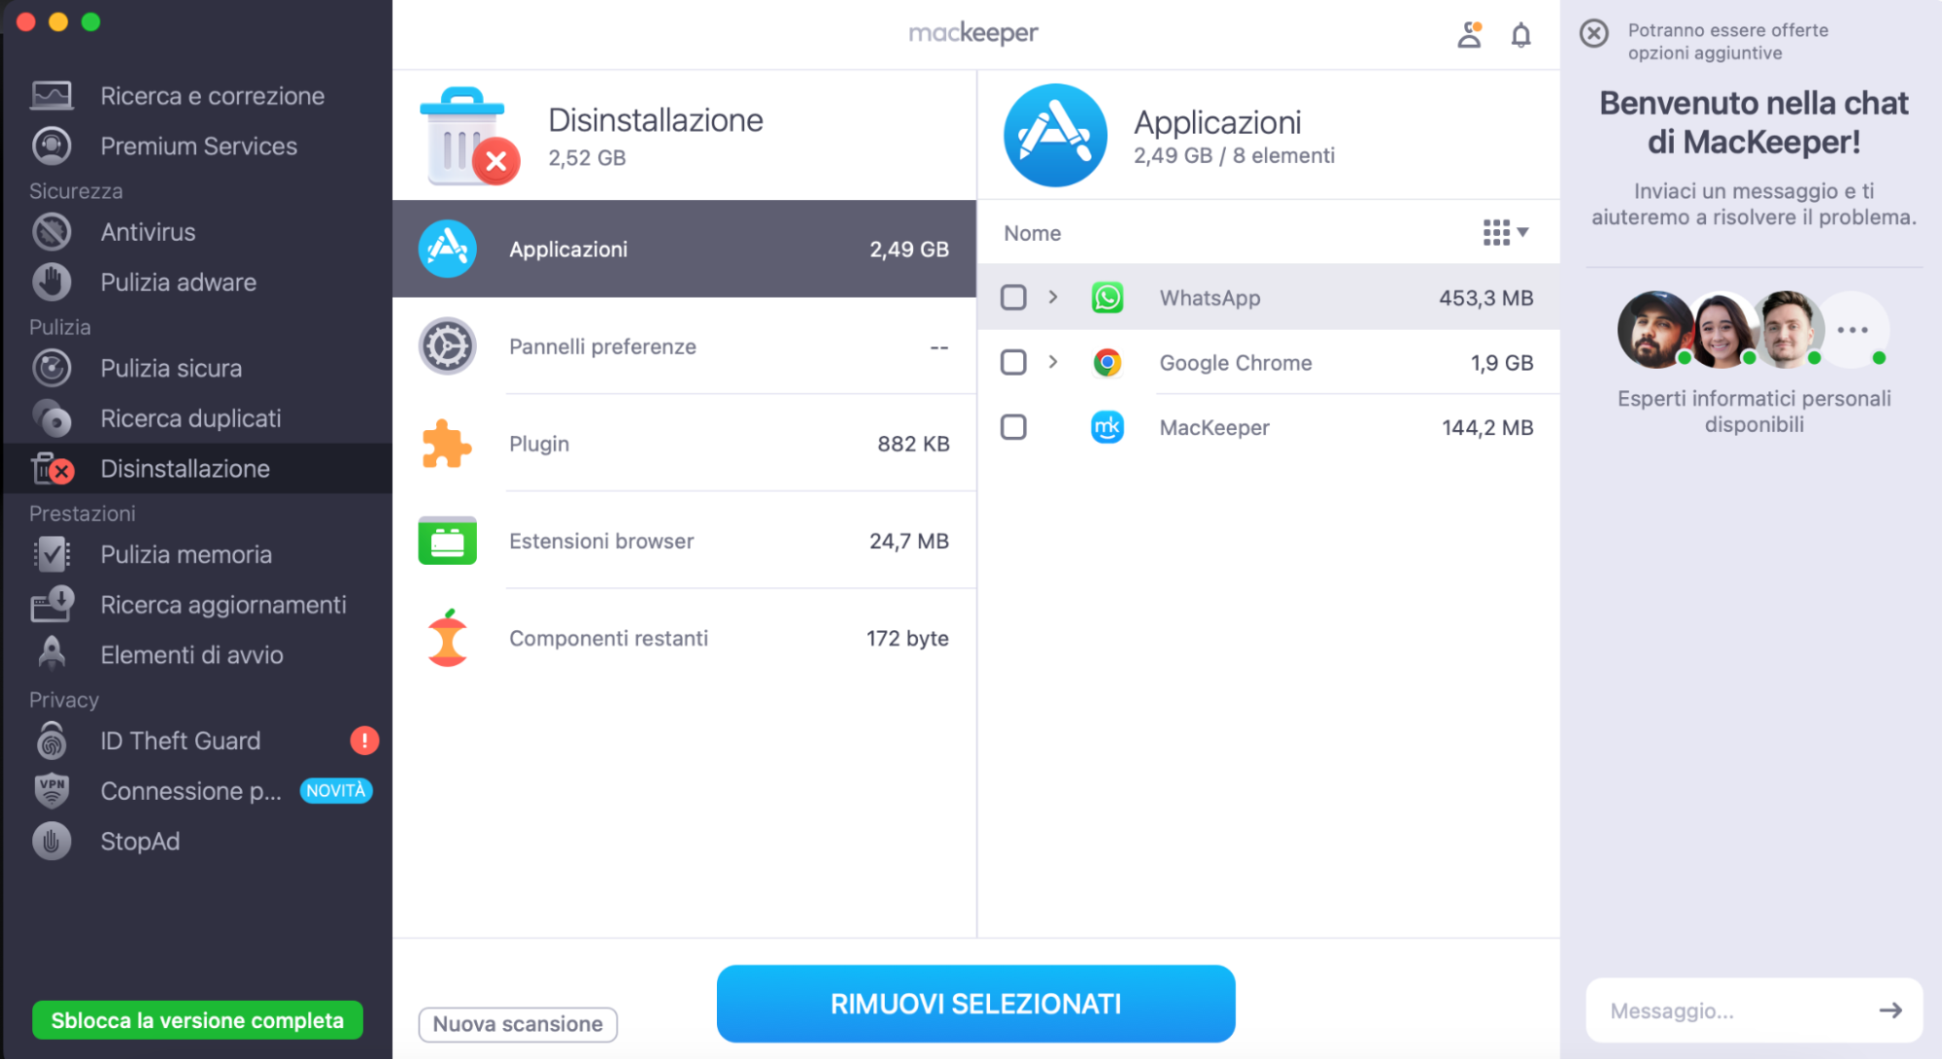
Task: Expand WhatsApp item details
Action: pyautogui.click(x=1053, y=297)
